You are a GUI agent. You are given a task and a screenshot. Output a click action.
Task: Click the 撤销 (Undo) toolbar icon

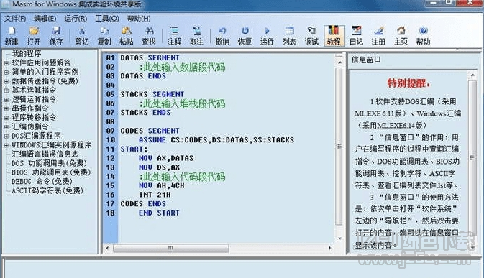(222, 31)
